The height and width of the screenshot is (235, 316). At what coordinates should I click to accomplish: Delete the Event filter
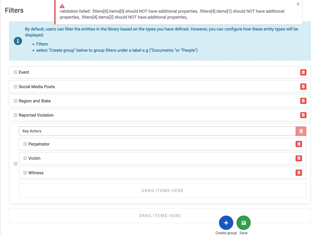pyautogui.click(x=303, y=72)
